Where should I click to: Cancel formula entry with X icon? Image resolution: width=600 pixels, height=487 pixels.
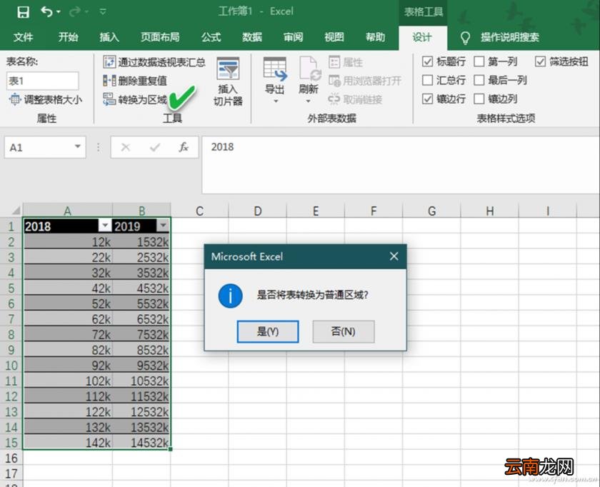click(126, 147)
